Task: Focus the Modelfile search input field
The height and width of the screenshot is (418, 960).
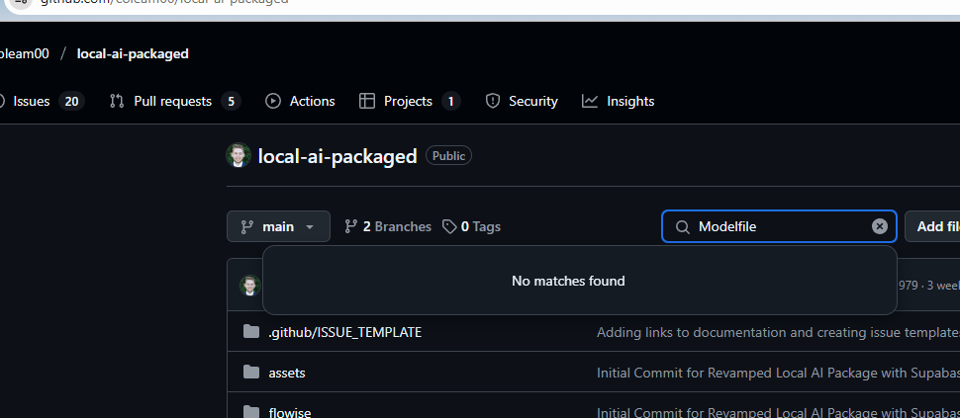Action: click(x=780, y=226)
